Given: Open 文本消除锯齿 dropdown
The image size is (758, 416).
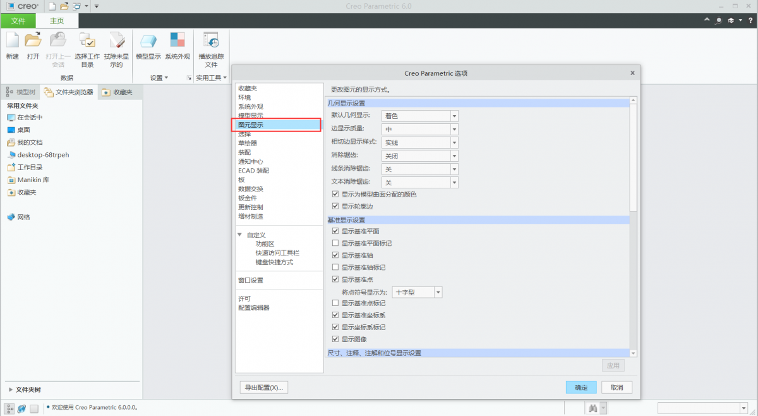Looking at the screenshot, I should (420, 183).
